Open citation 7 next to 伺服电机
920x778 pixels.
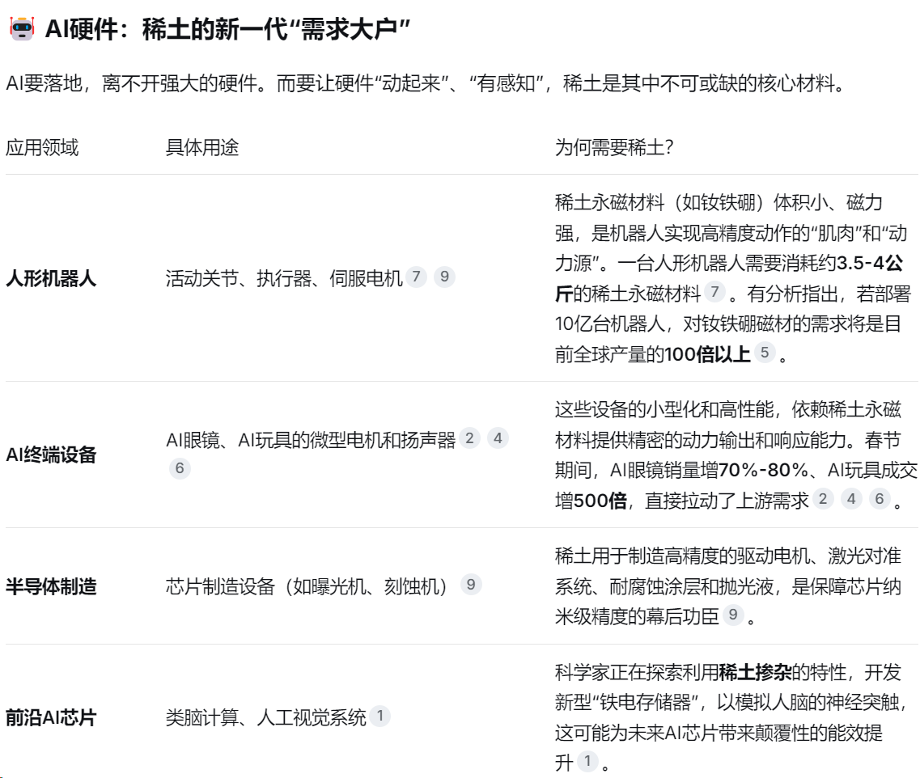[x=417, y=277]
